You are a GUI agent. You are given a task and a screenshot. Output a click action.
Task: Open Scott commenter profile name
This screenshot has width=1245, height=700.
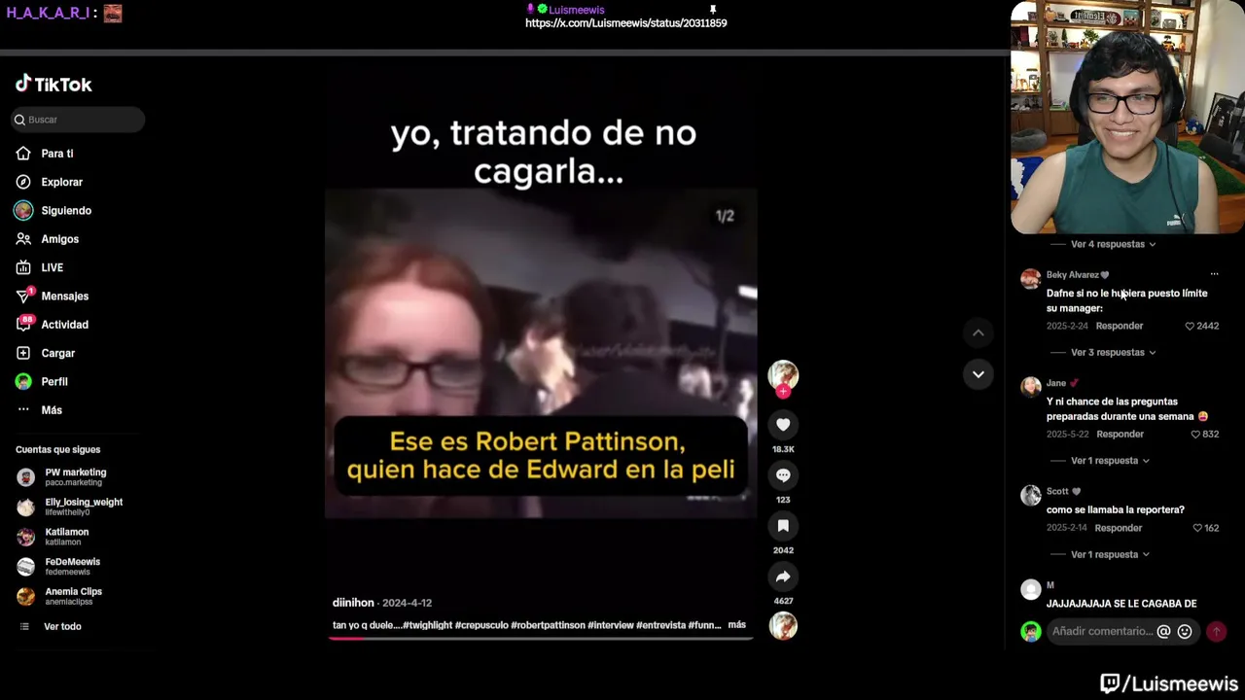pos(1057,491)
